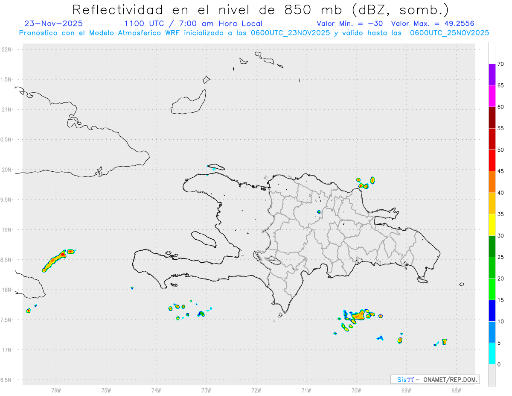Click the light blue 5-10 dBZ swatch
The height and width of the screenshot is (396, 512).
pyautogui.click(x=492, y=332)
